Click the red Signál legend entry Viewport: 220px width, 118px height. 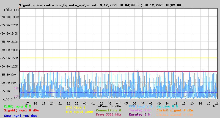coord(21,110)
